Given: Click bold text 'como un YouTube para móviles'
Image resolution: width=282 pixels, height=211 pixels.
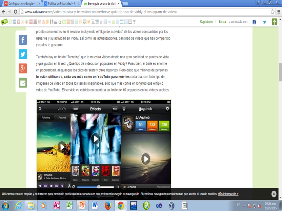Looking at the screenshot, I should pos(107,77).
